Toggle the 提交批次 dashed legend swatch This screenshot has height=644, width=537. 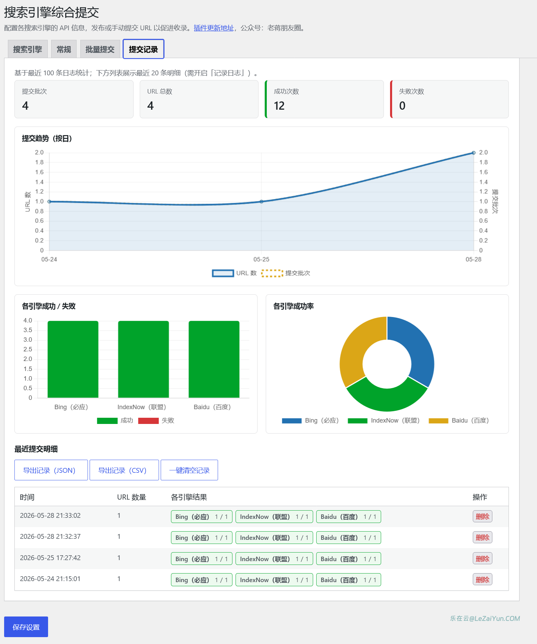(x=272, y=273)
